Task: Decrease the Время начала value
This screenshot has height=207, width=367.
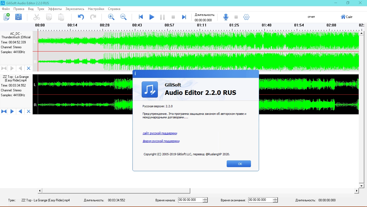Action: coord(205,201)
